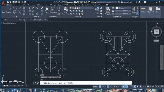Expand the Layers panel
Screen dimensions: 164x92
78,17
